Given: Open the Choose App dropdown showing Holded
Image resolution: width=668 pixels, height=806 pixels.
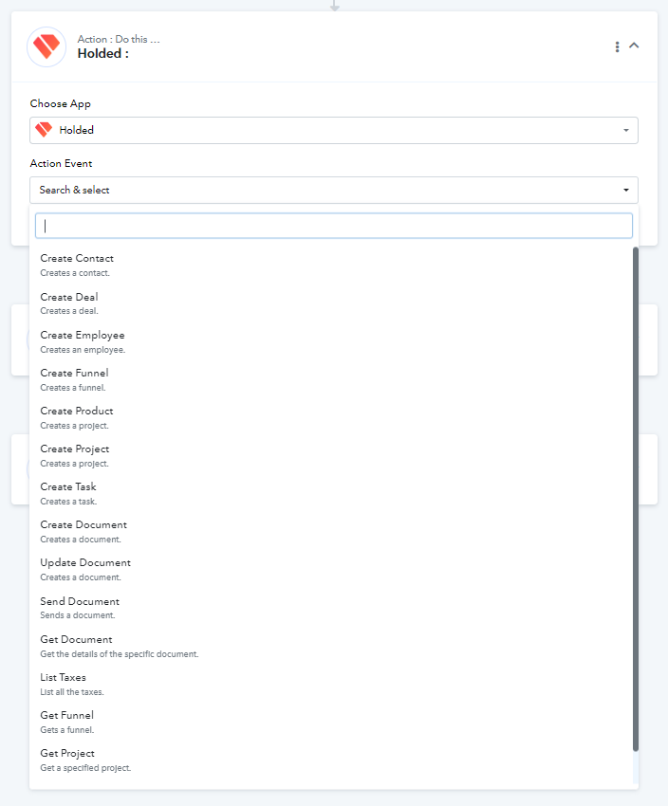Looking at the screenshot, I should coord(334,130).
